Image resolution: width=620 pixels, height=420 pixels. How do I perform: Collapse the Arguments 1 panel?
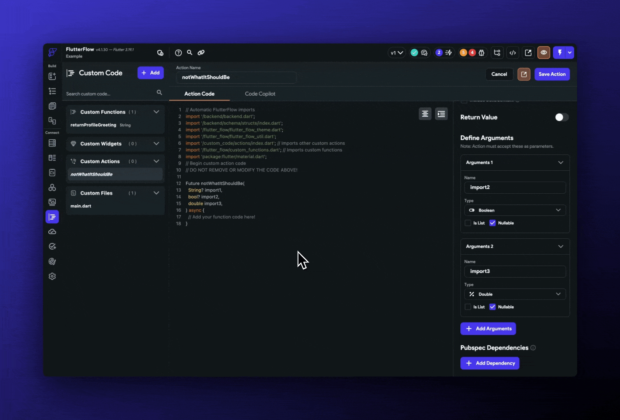pyautogui.click(x=560, y=163)
